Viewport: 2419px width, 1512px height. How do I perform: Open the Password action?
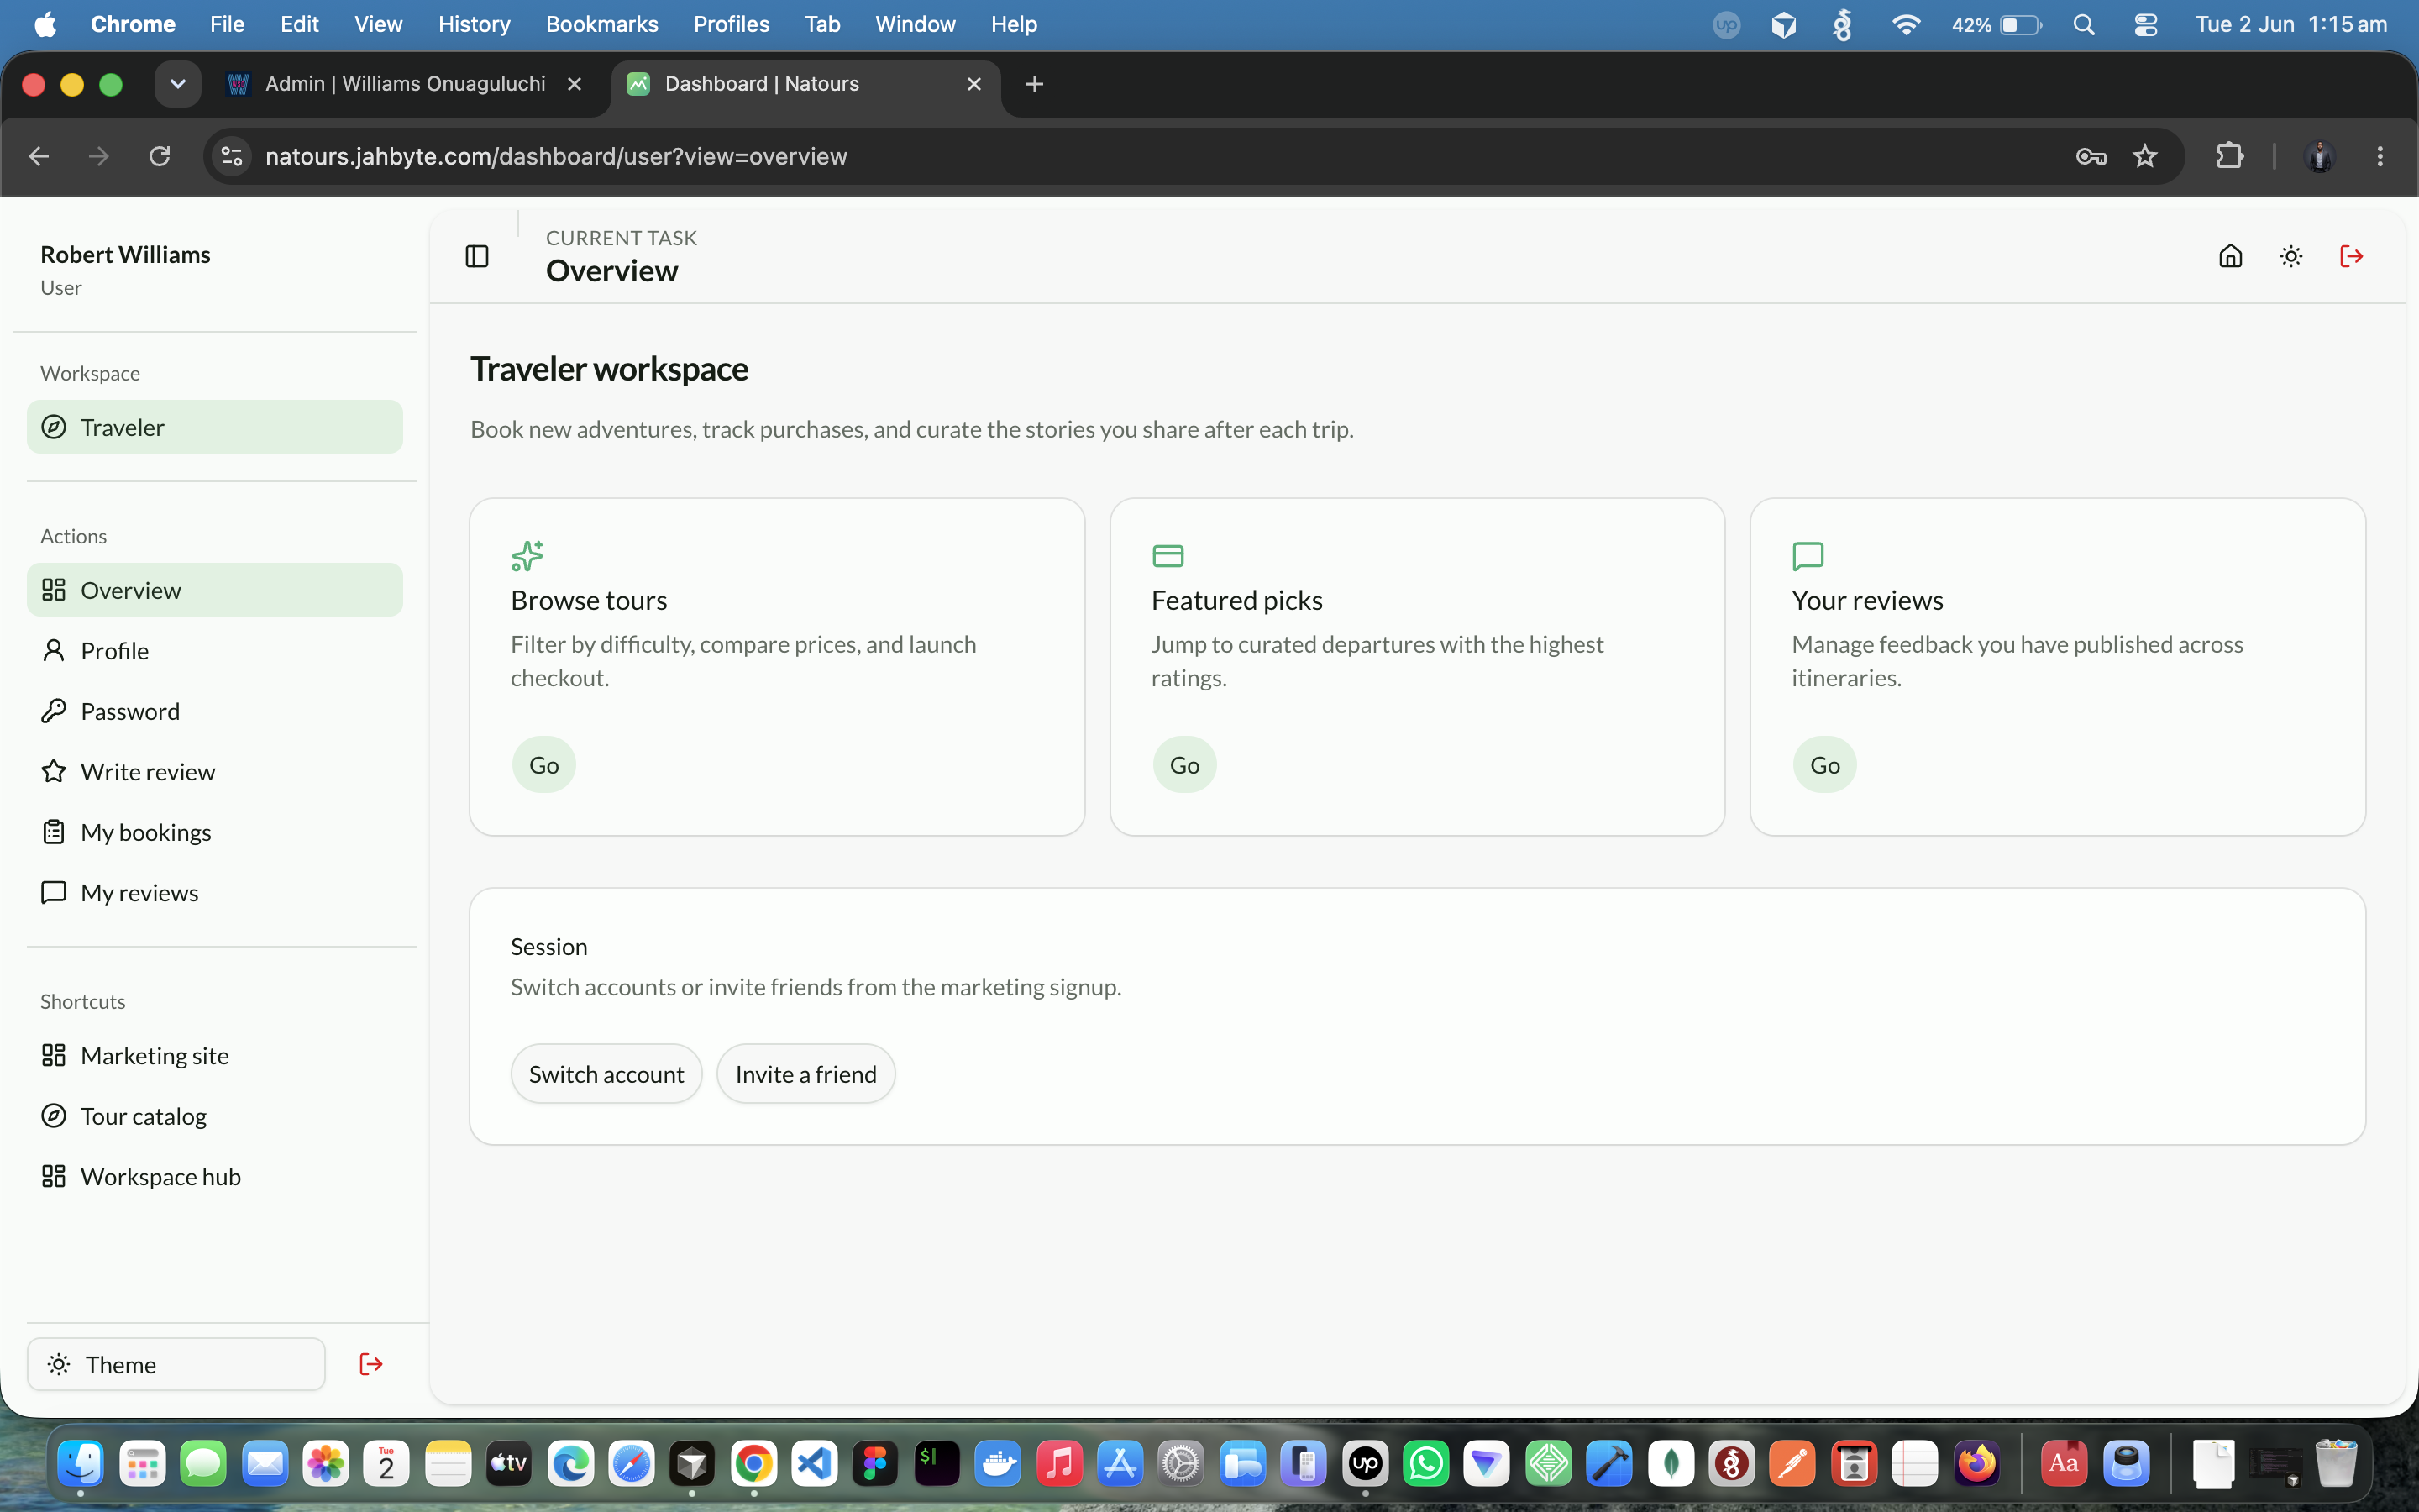tap(215, 711)
